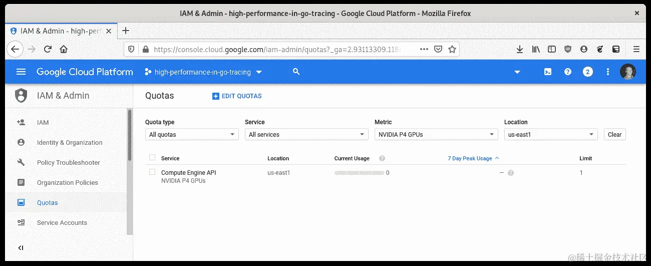Go back with Firefox back arrow
Image resolution: width=651 pixels, height=266 pixels.
(15, 49)
